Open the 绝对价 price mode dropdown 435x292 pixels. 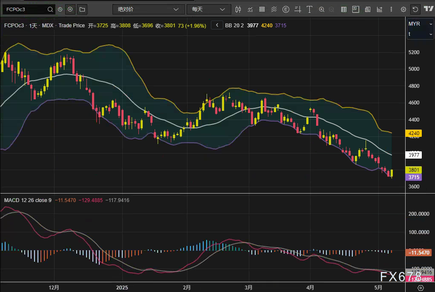tap(148, 9)
